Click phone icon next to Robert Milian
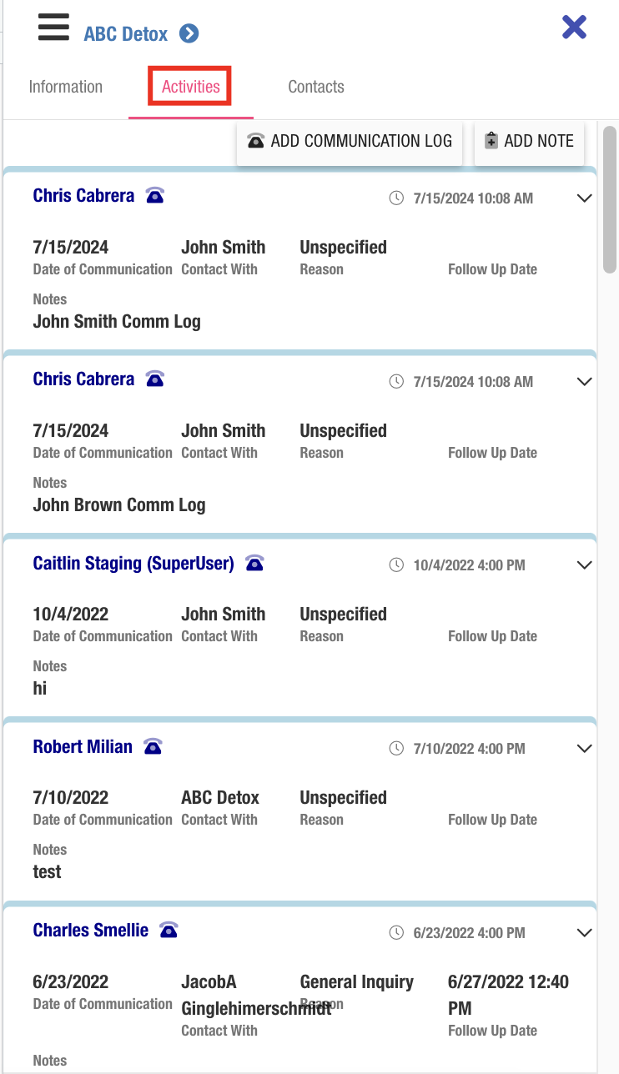 [x=153, y=746]
